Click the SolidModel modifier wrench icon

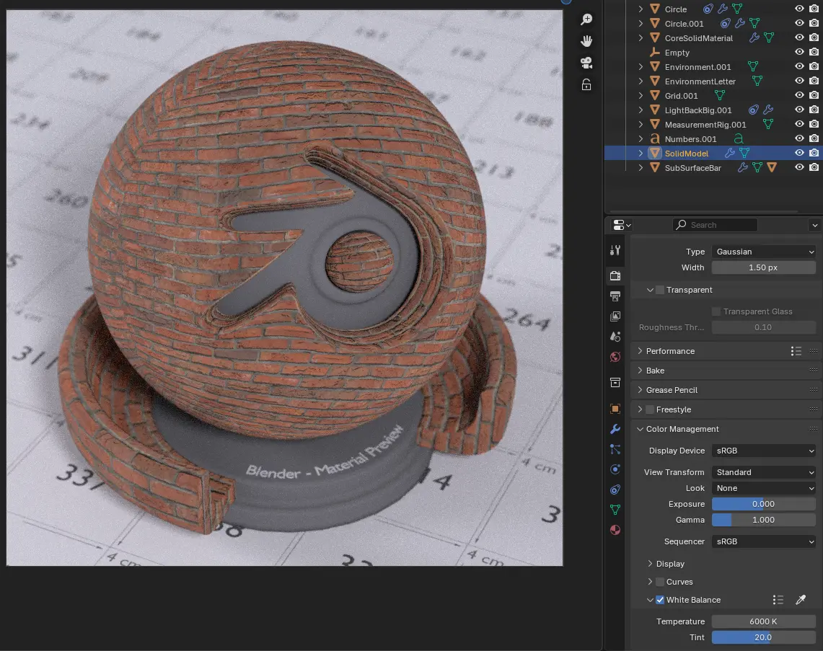coord(729,153)
